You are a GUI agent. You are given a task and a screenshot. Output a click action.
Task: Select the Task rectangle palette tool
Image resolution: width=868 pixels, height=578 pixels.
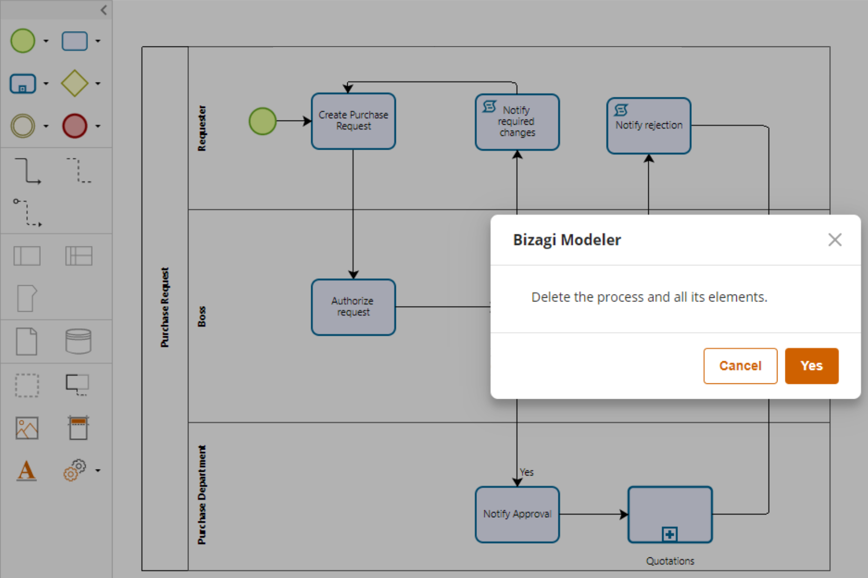pos(75,41)
